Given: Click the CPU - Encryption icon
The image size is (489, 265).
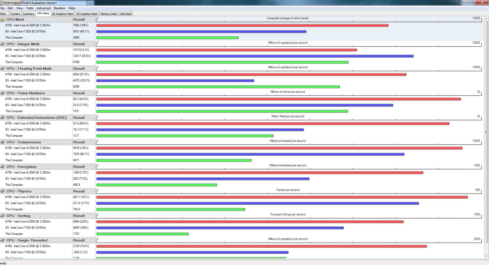Looking at the screenshot, I should [3, 167].
